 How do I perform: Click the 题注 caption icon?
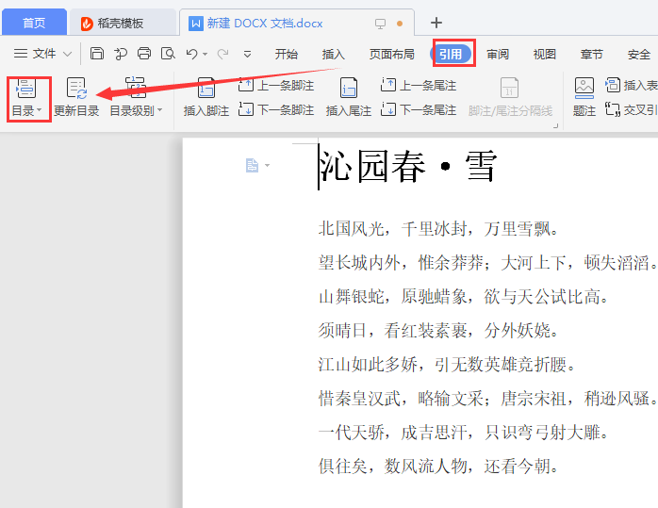click(x=584, y=90)
